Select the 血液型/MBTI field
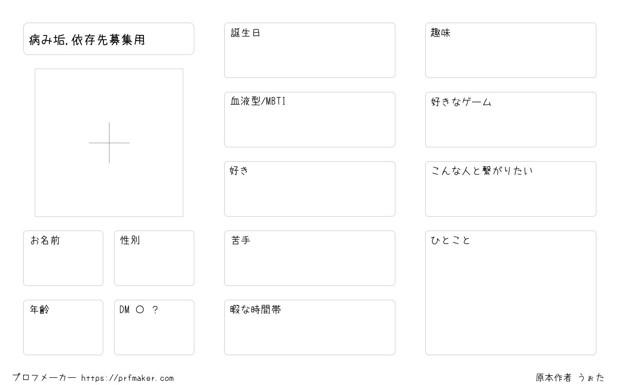This screenshot has width=617, height=385. (x=310, y=120)
